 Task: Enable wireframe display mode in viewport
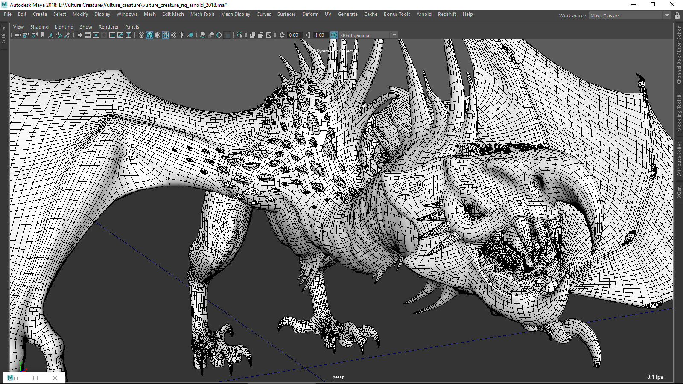pos(141,35)
